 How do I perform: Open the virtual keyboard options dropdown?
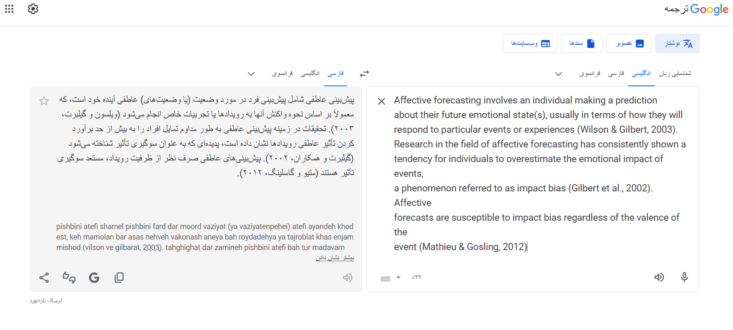(398, 277)
